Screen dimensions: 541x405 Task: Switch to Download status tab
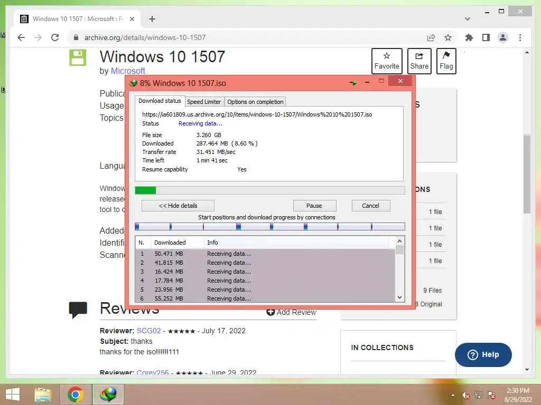tap(160, 101)
